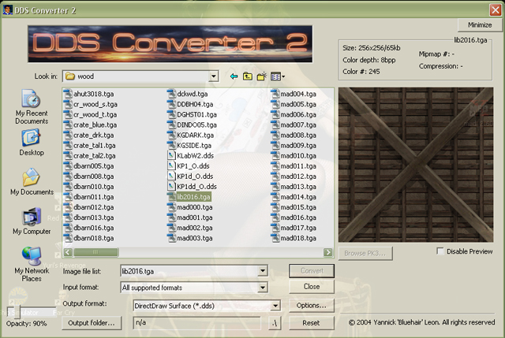505x338 pixels.
Task: Select the KLabW2.dds file icon
Action: click(x=172, y=155)
